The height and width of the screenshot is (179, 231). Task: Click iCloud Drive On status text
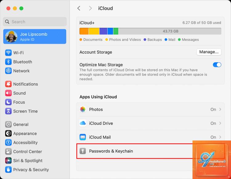(x=213, y=123)
